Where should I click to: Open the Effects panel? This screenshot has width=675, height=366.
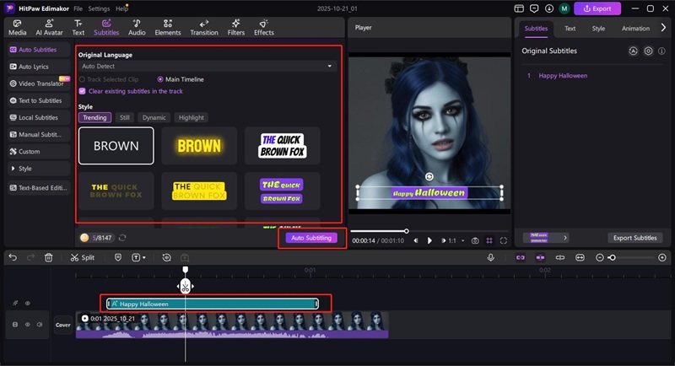pos(264,27)
